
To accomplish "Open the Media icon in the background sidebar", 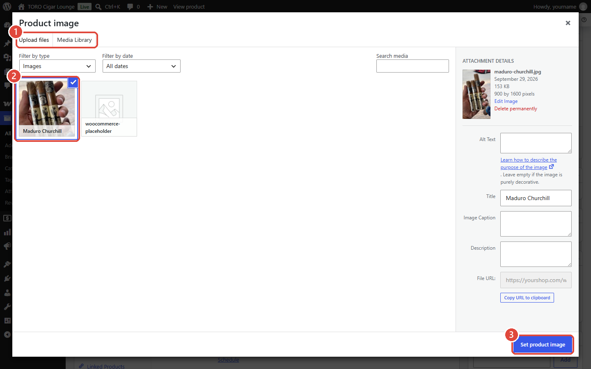I will click(7, 57).
